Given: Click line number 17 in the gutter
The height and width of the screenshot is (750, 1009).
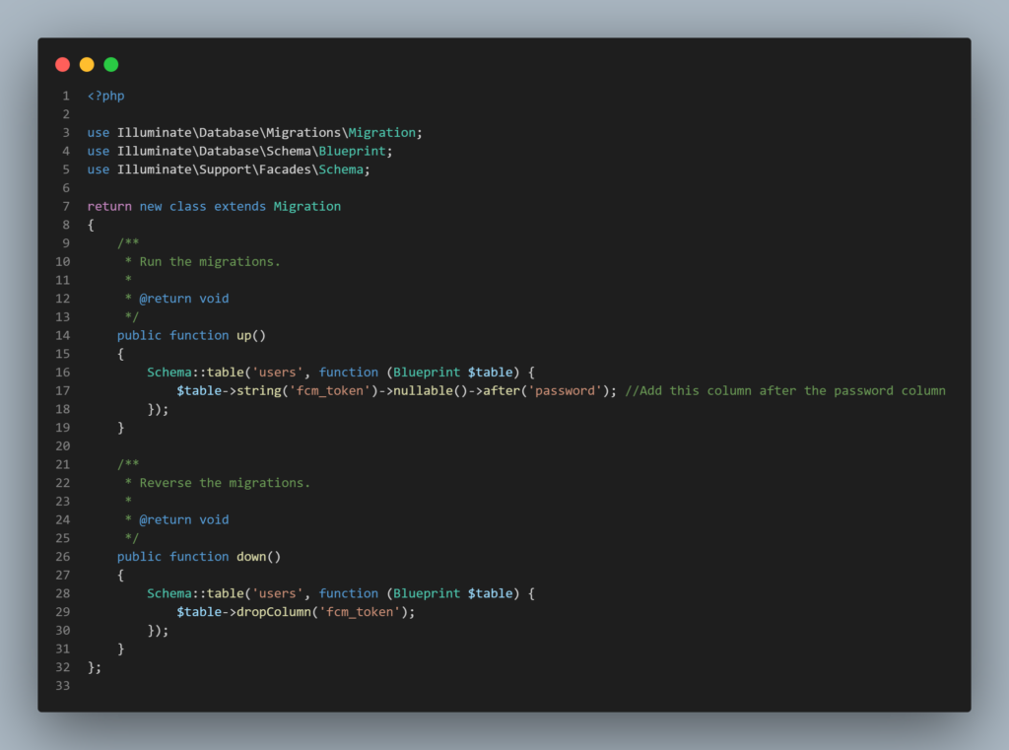Looking at the screenshot, I should tap(61, 390).
